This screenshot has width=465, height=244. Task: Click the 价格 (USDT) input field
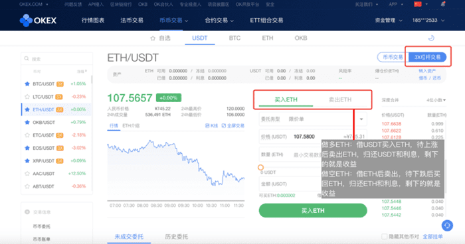tap(313, 137)
